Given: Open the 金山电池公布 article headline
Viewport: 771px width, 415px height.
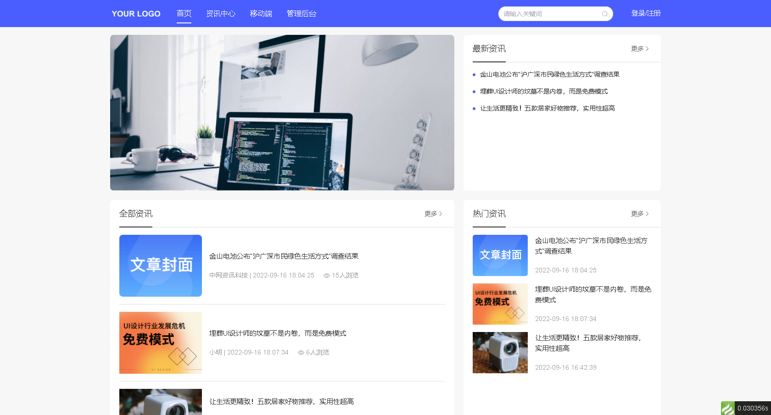Looking at the screenshot, I should pyautogui.click(x=284, y=256).
